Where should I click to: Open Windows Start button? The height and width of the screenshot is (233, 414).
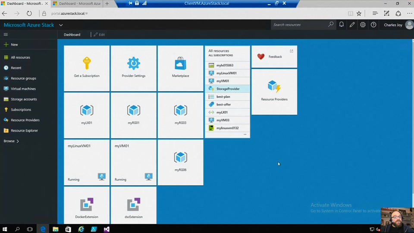pyautogui.click(x=5, y=229)
